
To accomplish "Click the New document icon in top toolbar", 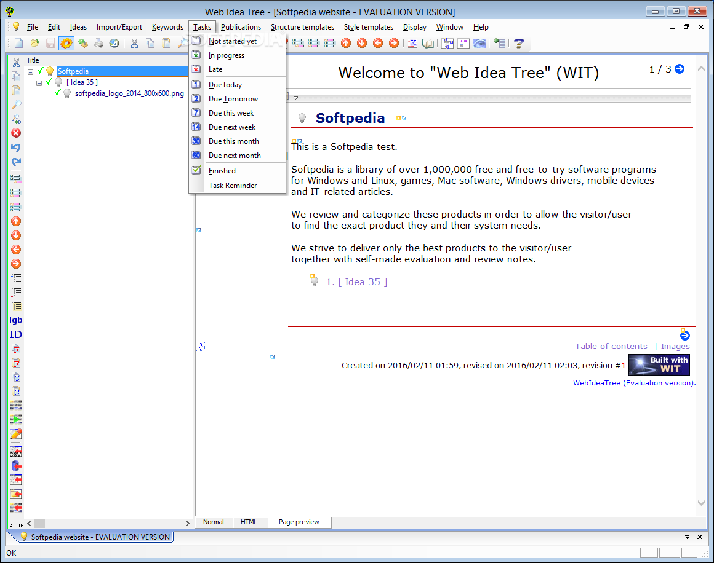I will coord(18,43).
